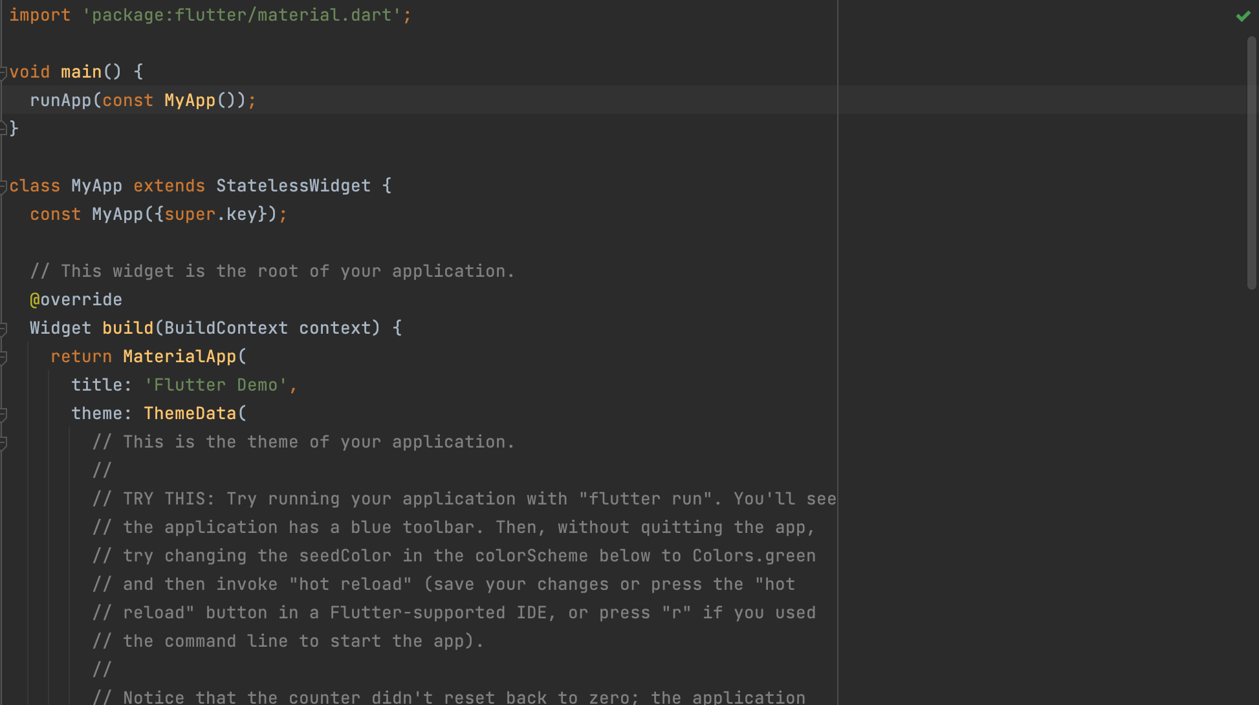
Task: Fold the build method using gutter marker
Action: click(x=3, y=329)
